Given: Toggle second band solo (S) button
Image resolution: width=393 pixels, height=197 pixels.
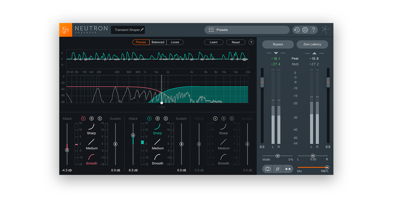Looking at the screenshot, I should (x=166, y=118).
